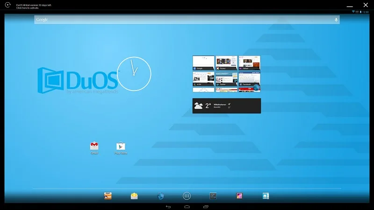Viewport: 374px width, 210px height.
Task: Open the Amazon app in dock
Action: pos(108,196)
